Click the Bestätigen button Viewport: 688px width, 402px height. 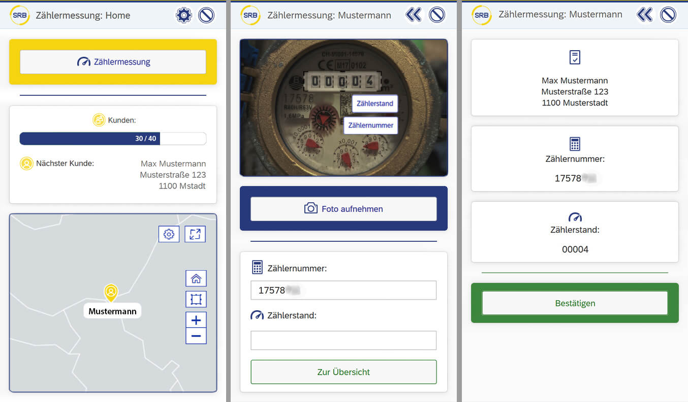575,303
